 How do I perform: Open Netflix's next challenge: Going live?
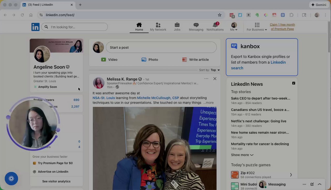259,121
